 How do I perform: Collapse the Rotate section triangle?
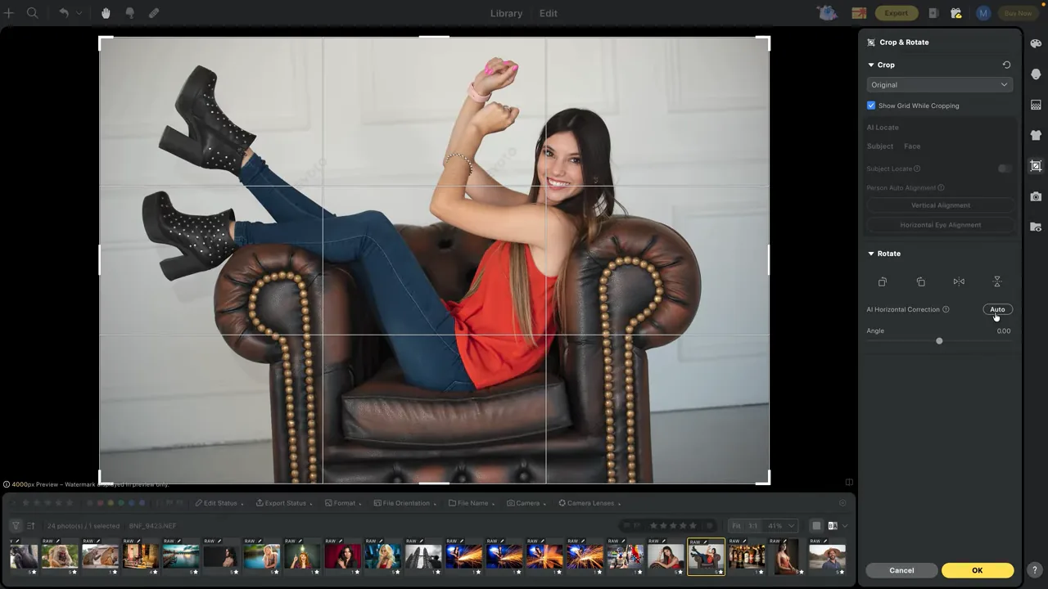coord(871,254)
